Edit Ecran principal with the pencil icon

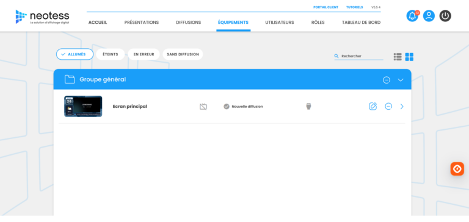click(x=373, y=106)
